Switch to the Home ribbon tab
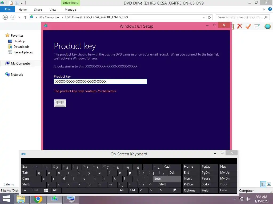 tap(23, 10)
